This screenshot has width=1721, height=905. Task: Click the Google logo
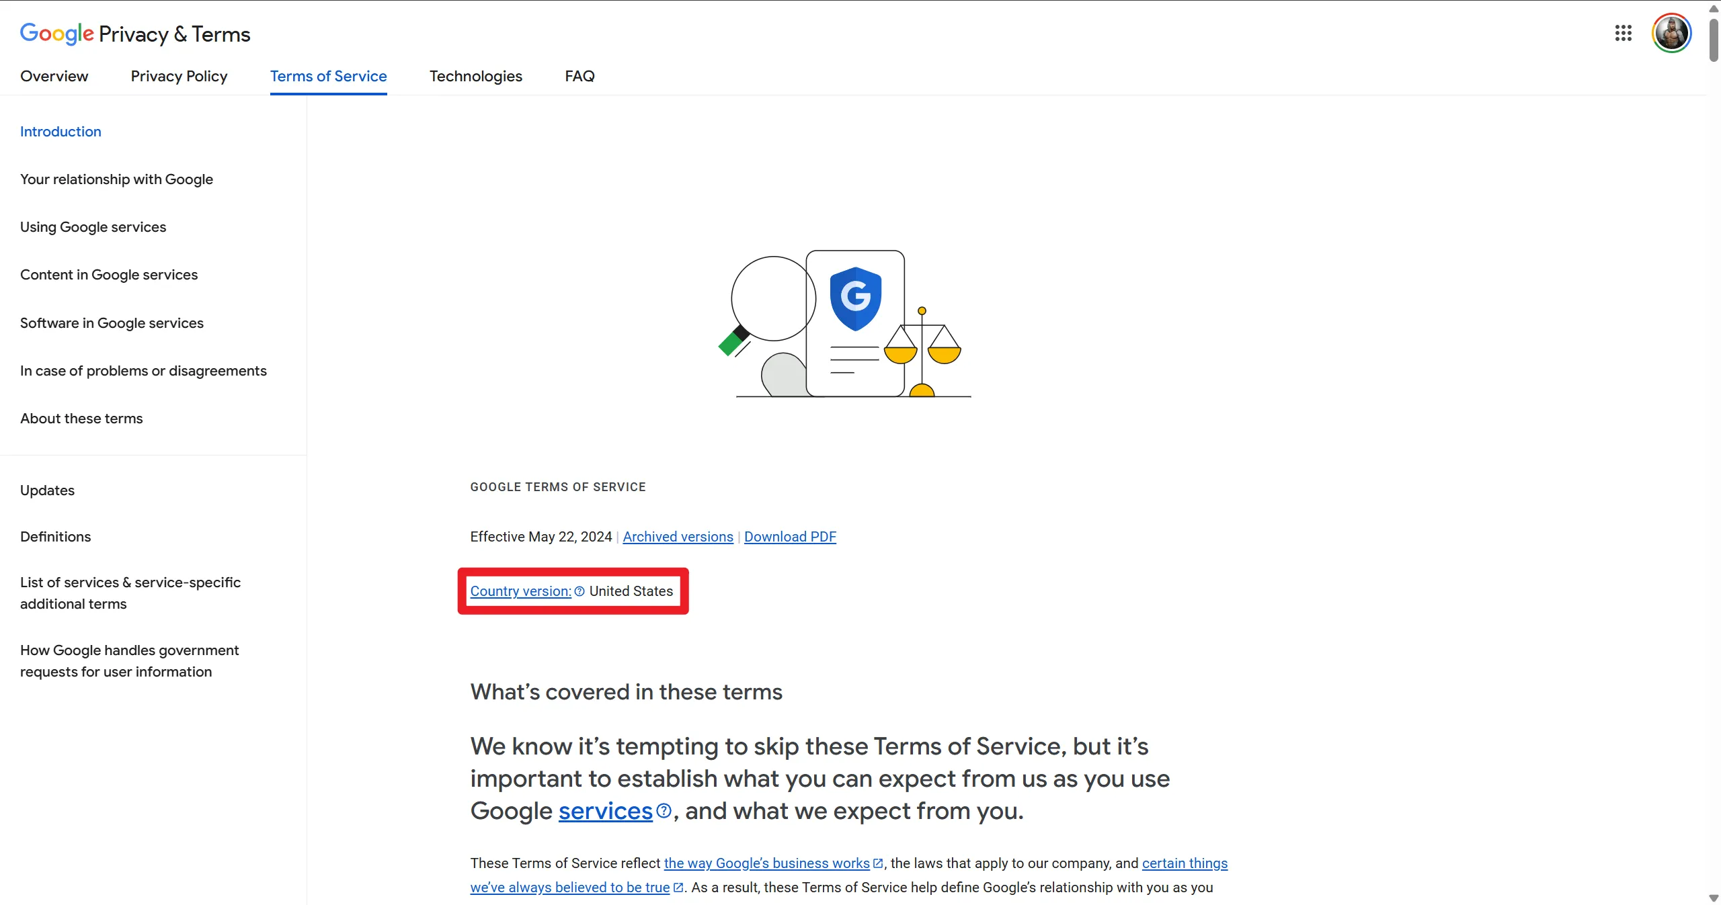[57, 34]
